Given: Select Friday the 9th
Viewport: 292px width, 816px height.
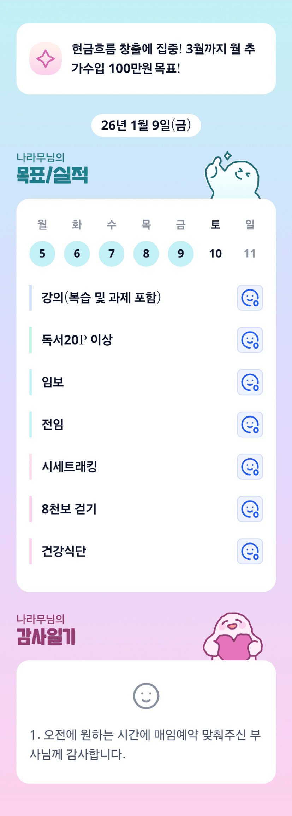Looking at the screenshot, I should [x=181, y=253].
